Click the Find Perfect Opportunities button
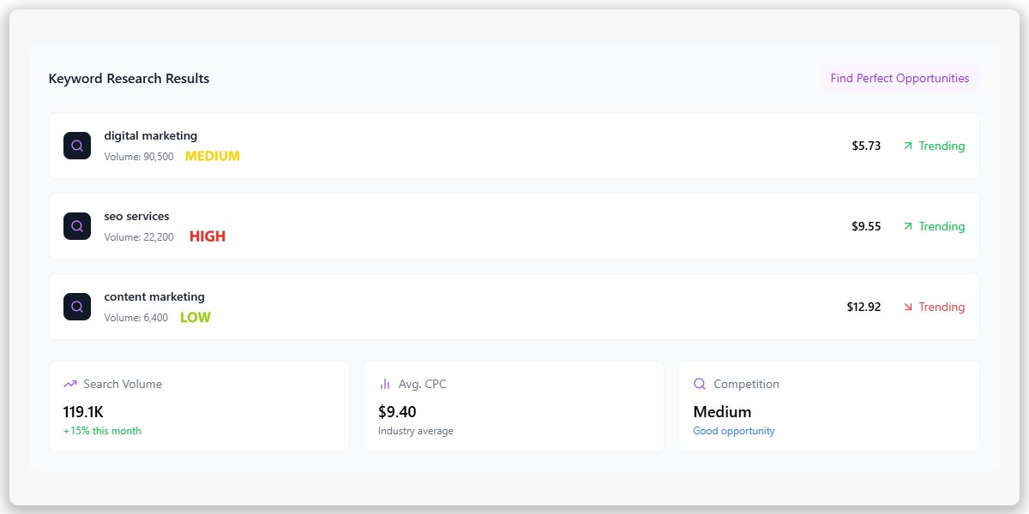Image resolution: width=1029 pixels, height=514 pixels. tap(900, 78)
